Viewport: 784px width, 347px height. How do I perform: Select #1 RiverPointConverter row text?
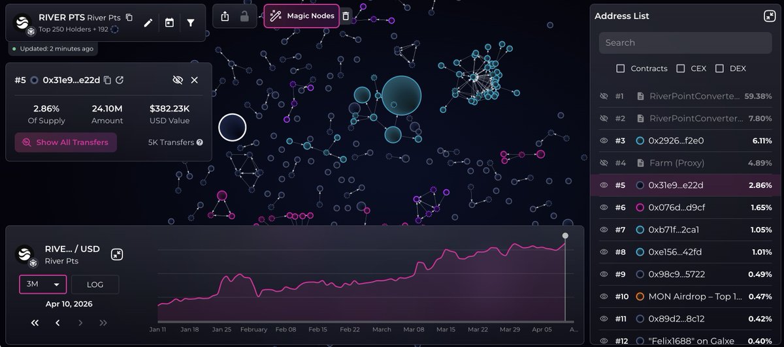point(696,96)
